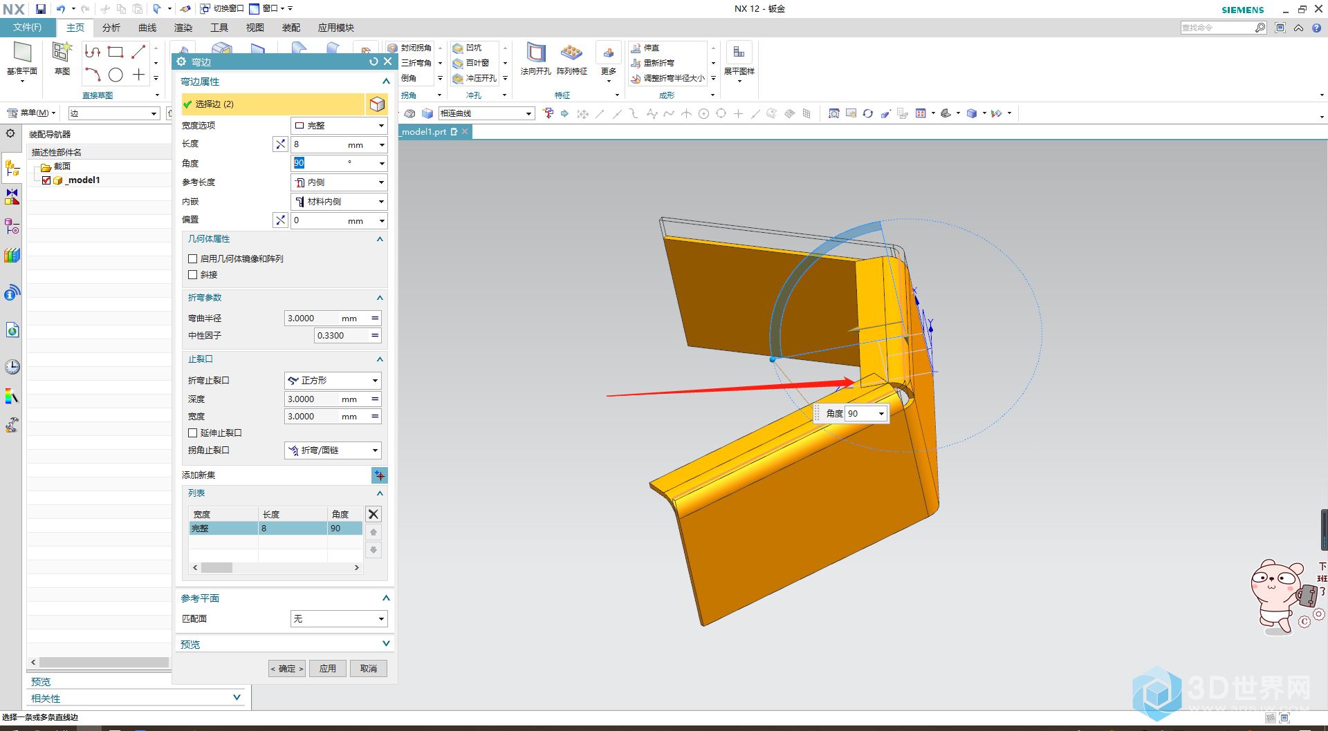The height and width of the screenshot is (731, 1328).
Task: Switch to the 曲线 ribbon tab
Action: pos(147,28)
